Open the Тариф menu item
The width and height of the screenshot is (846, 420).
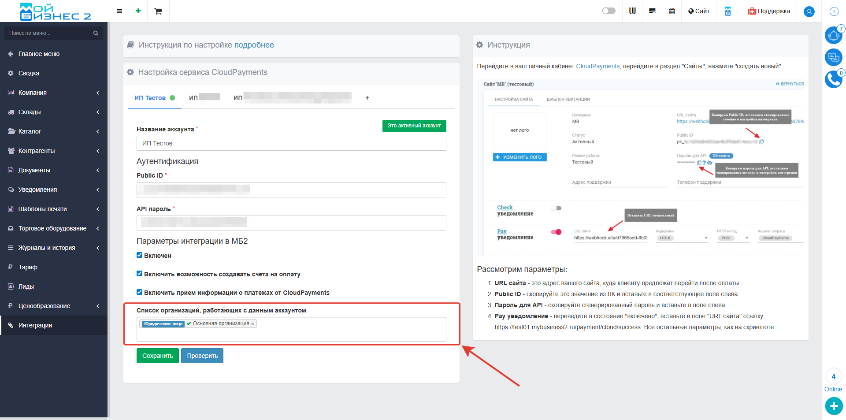click(54, 267)
